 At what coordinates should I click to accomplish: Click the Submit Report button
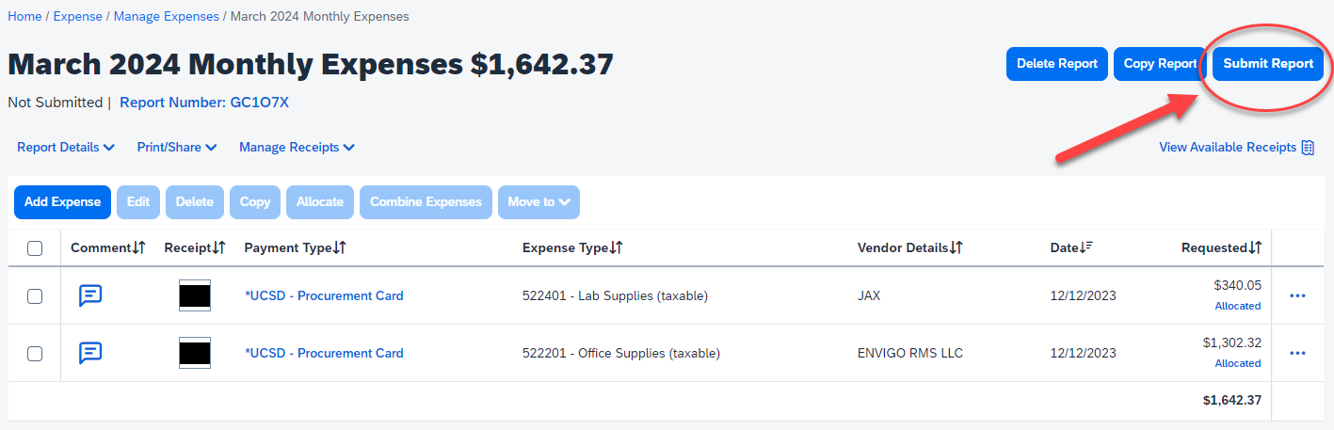click(x=1268, y=64)
